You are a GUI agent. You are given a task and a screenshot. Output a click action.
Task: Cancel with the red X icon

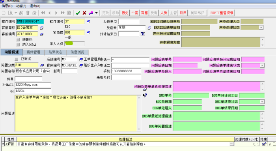(x=84, y=13)
